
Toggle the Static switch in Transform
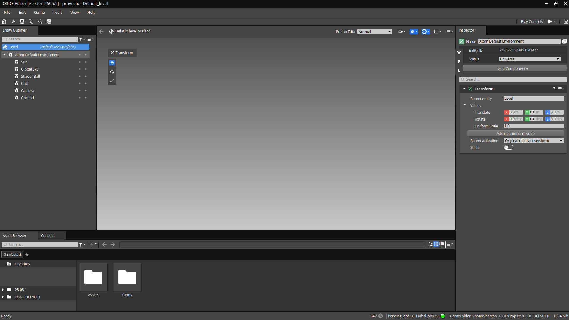click(x=508, y=148)
